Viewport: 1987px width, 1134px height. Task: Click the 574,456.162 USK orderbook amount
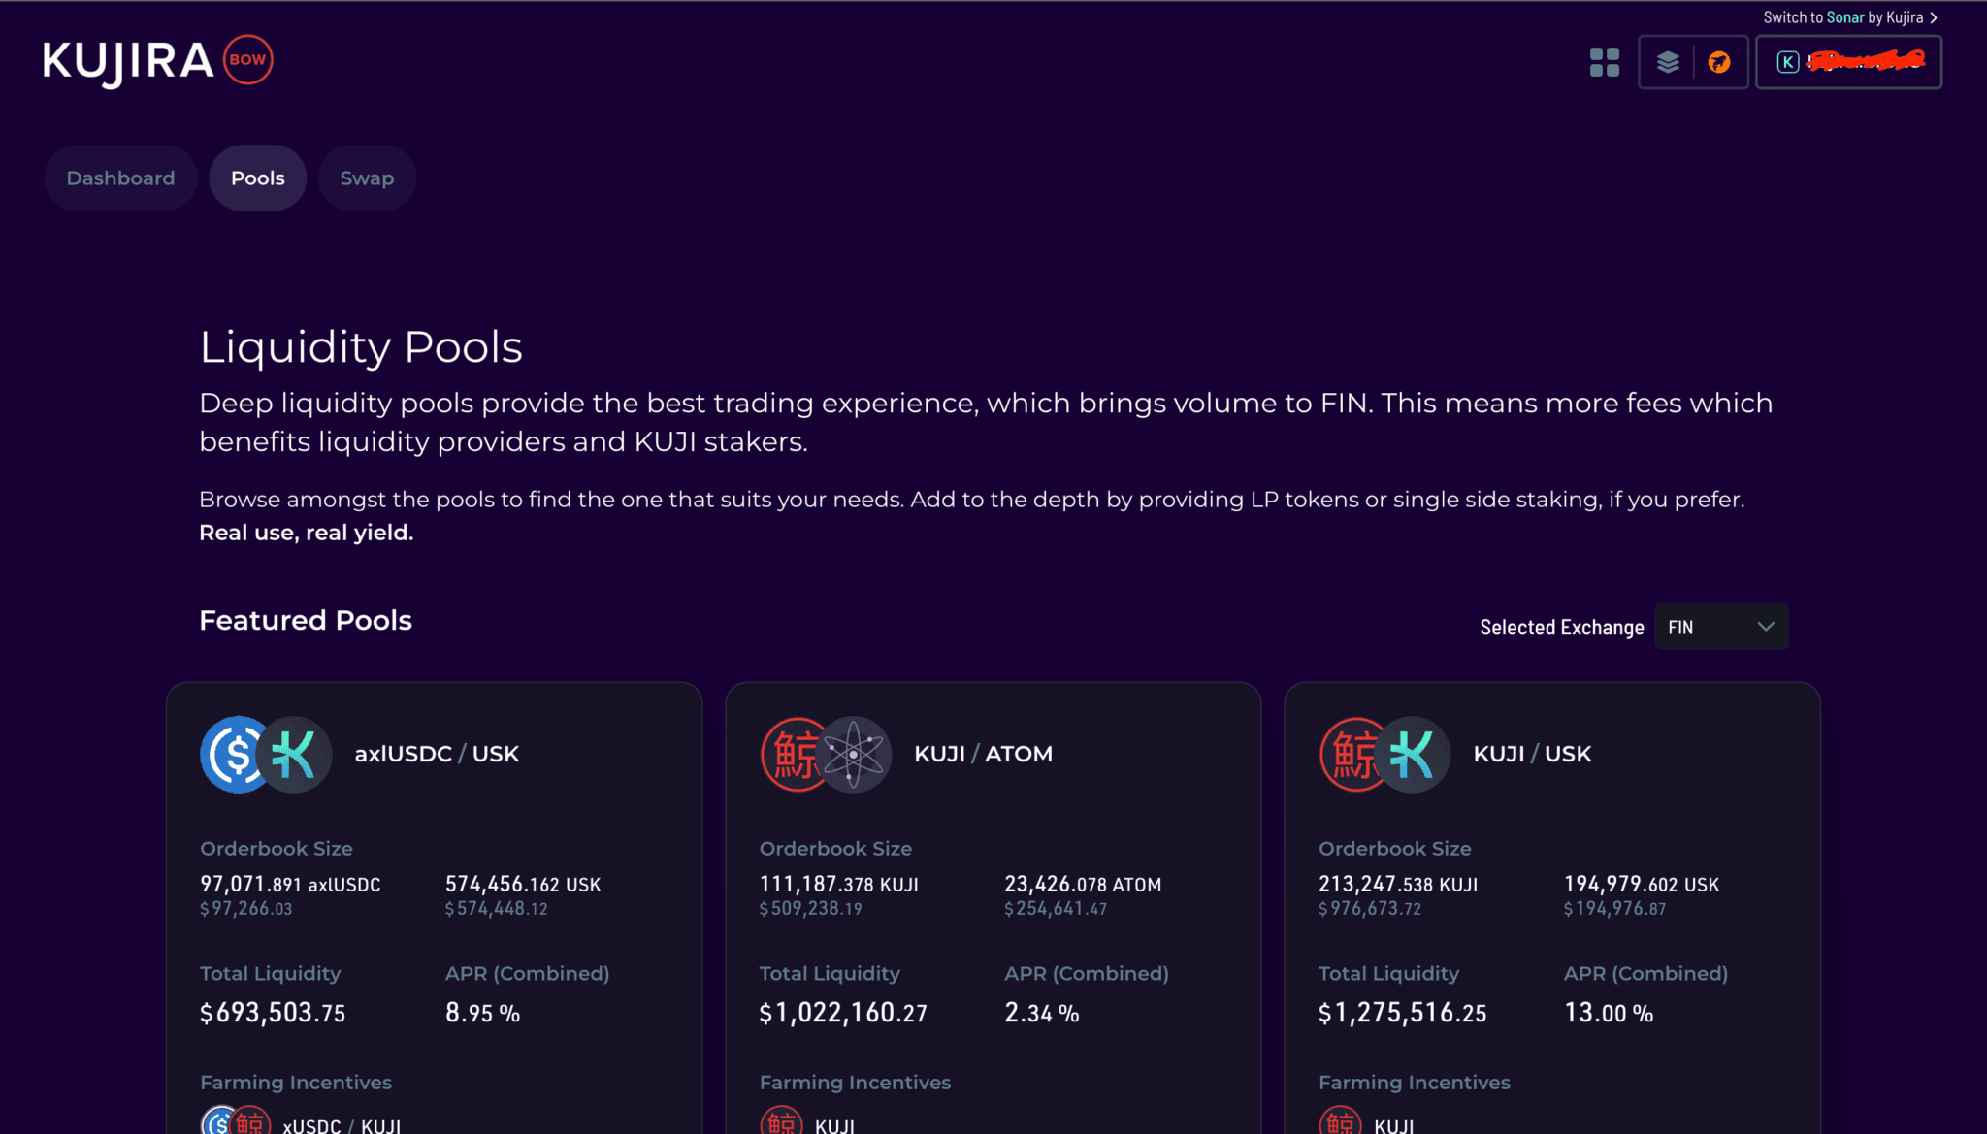[x=523, y=884]
